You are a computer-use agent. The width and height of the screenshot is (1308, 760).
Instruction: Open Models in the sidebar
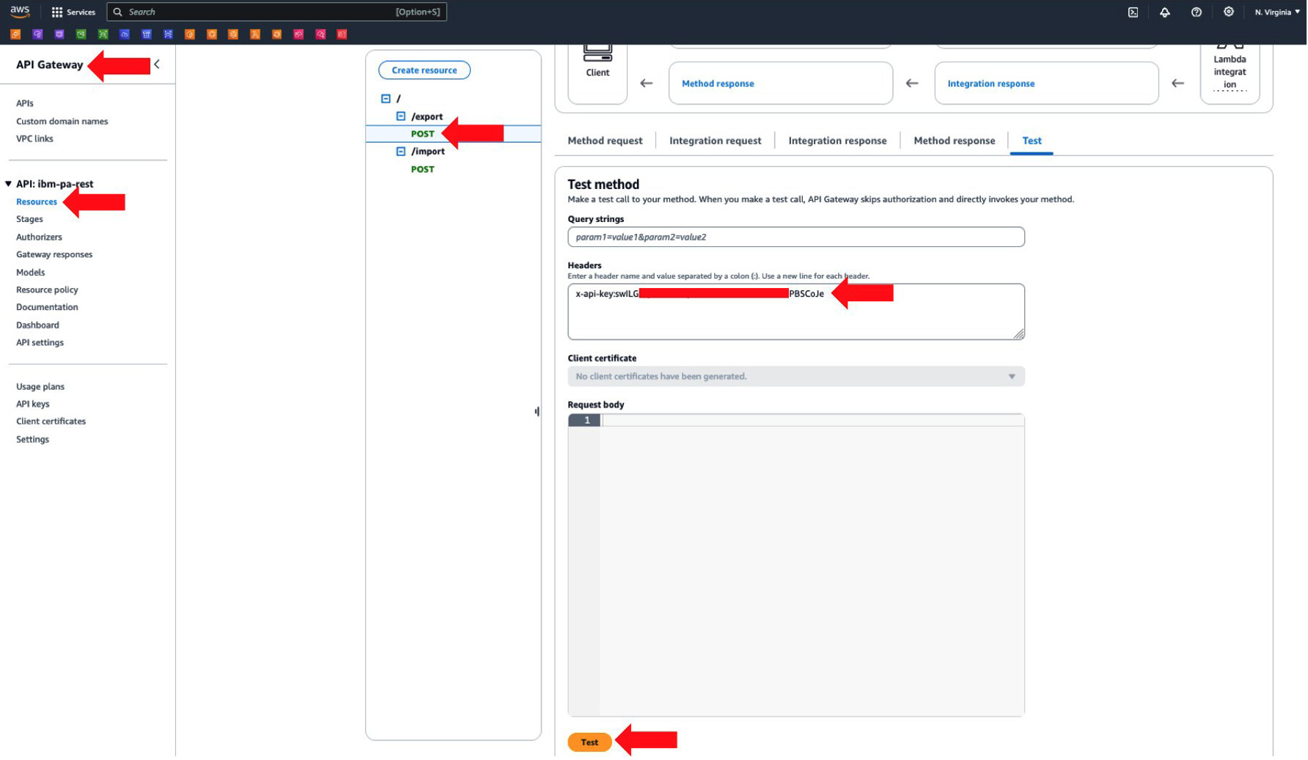click(31, 273)
